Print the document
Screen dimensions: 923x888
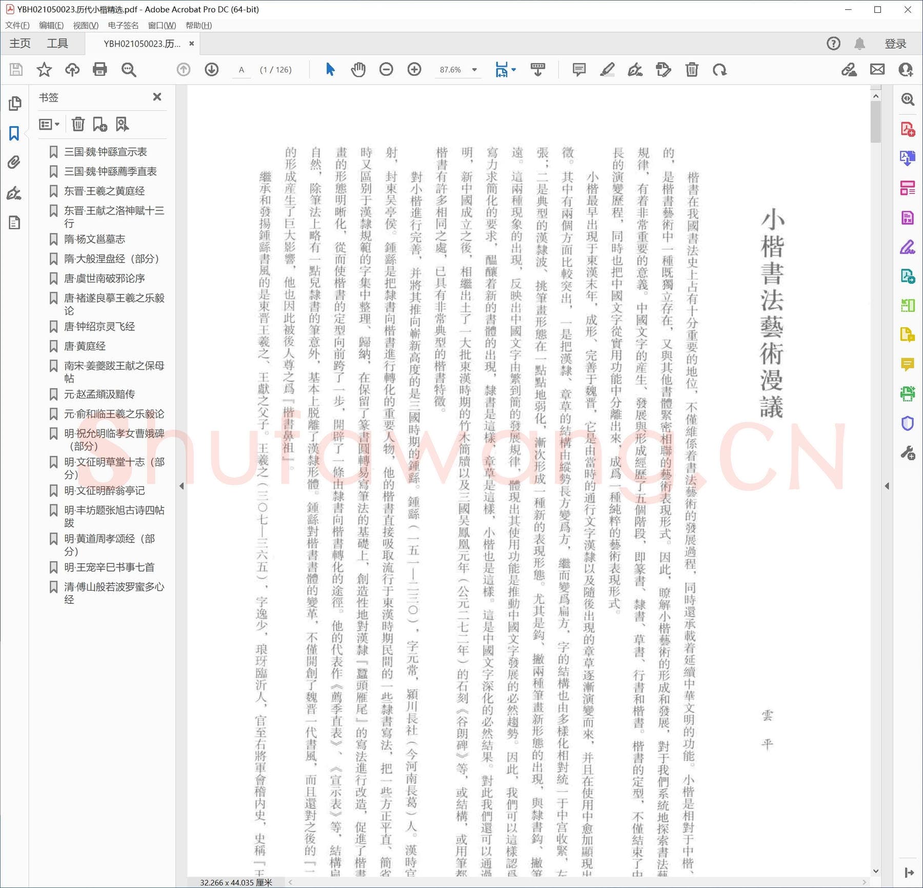[100, 70]
